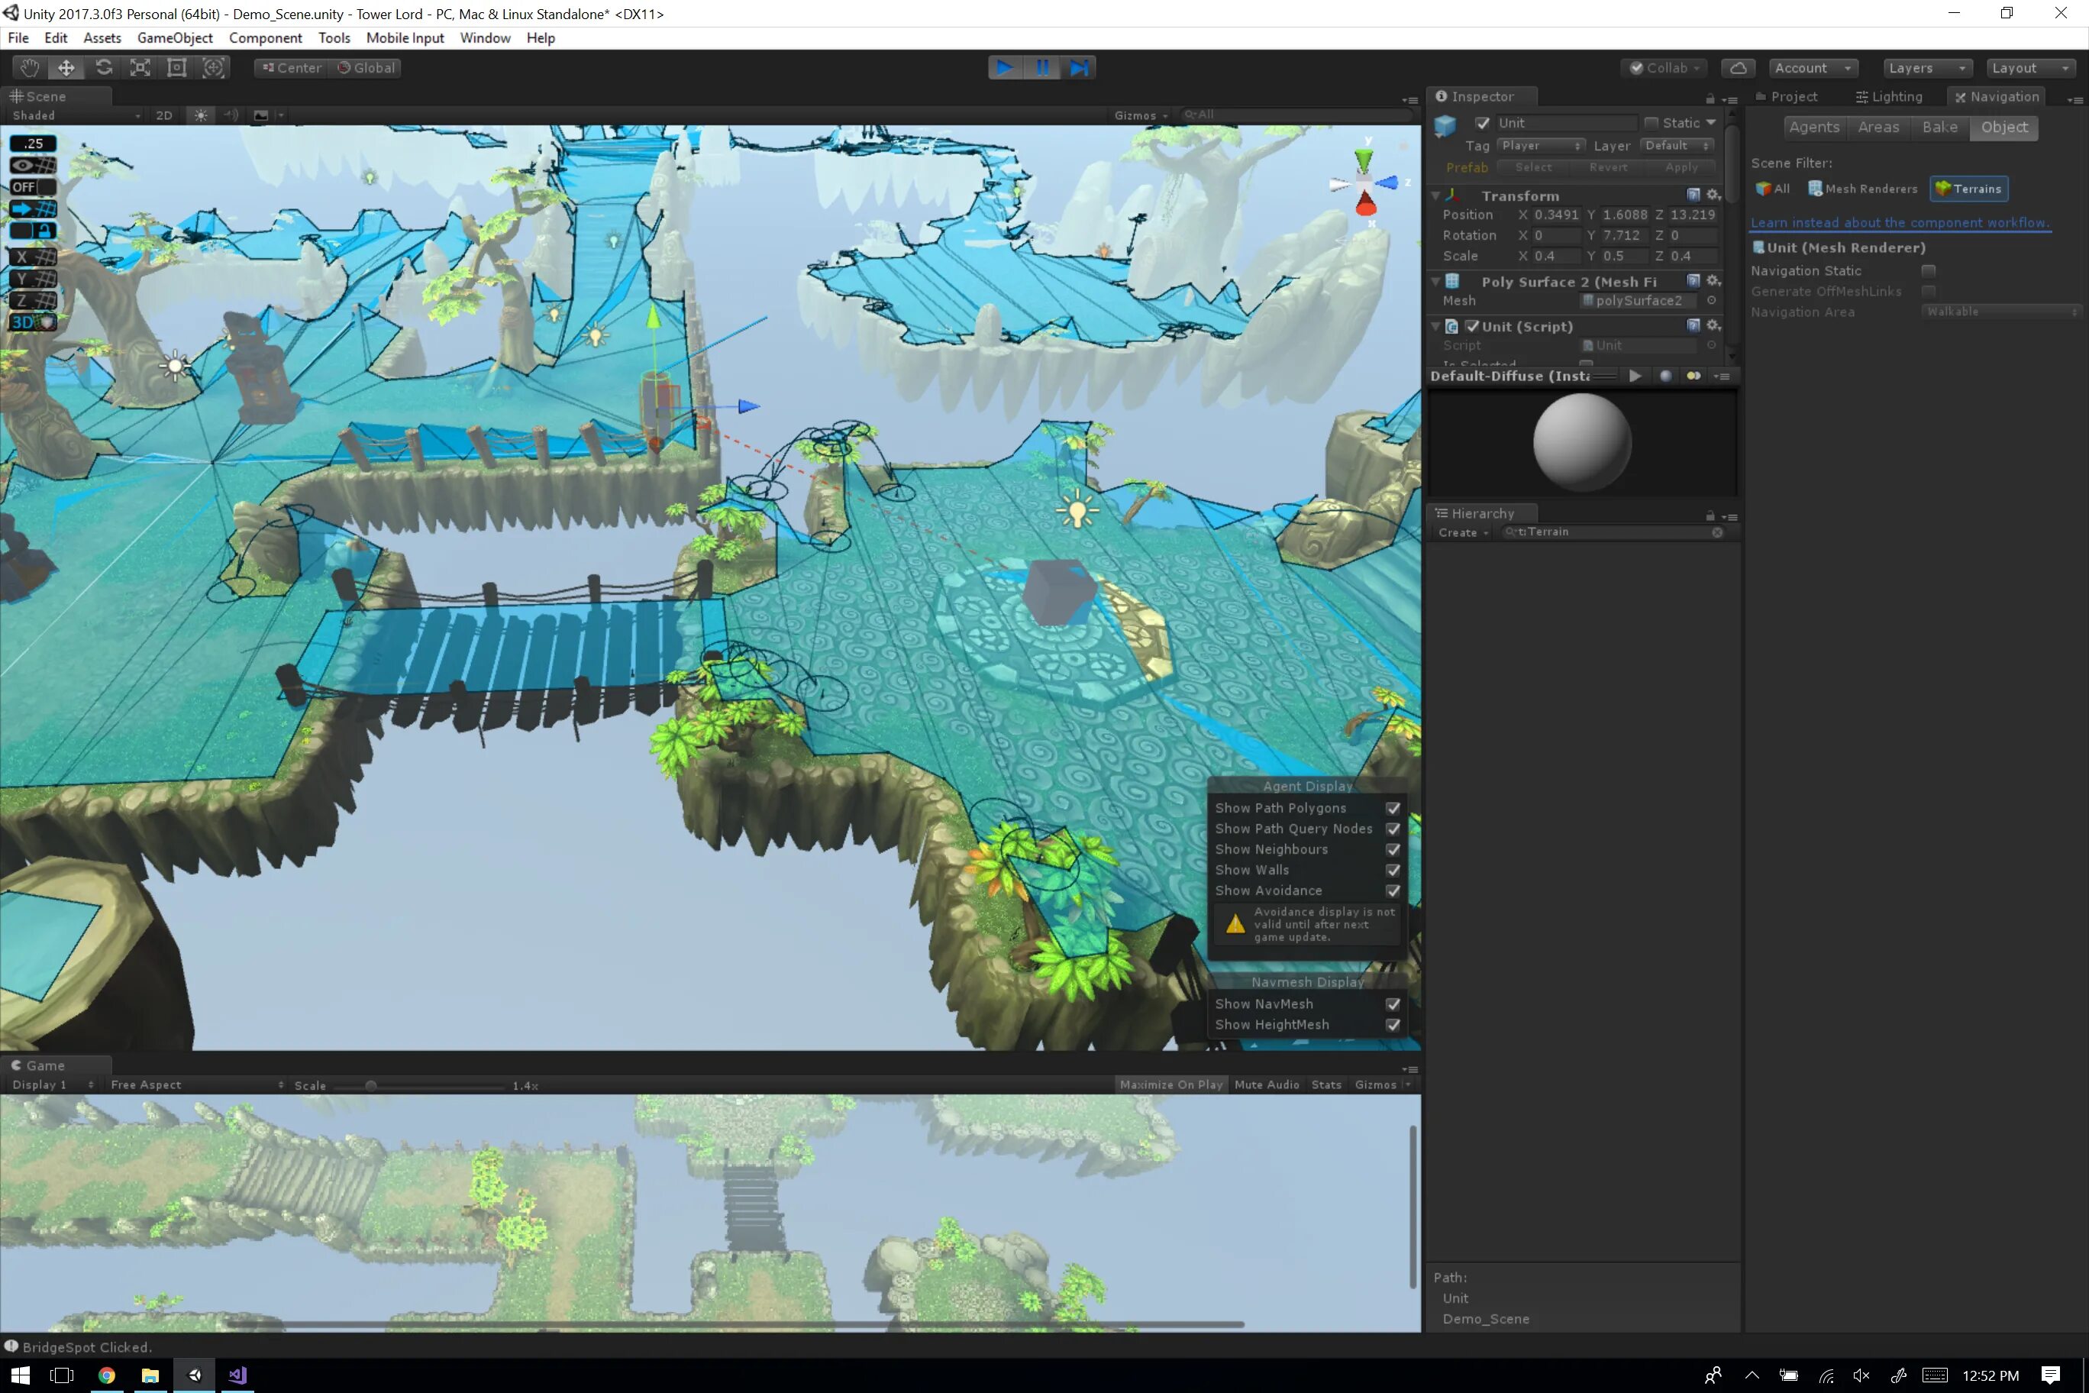Click Maximize On Play button
The image size is (2089, 1393).
click(1170, 1084)
